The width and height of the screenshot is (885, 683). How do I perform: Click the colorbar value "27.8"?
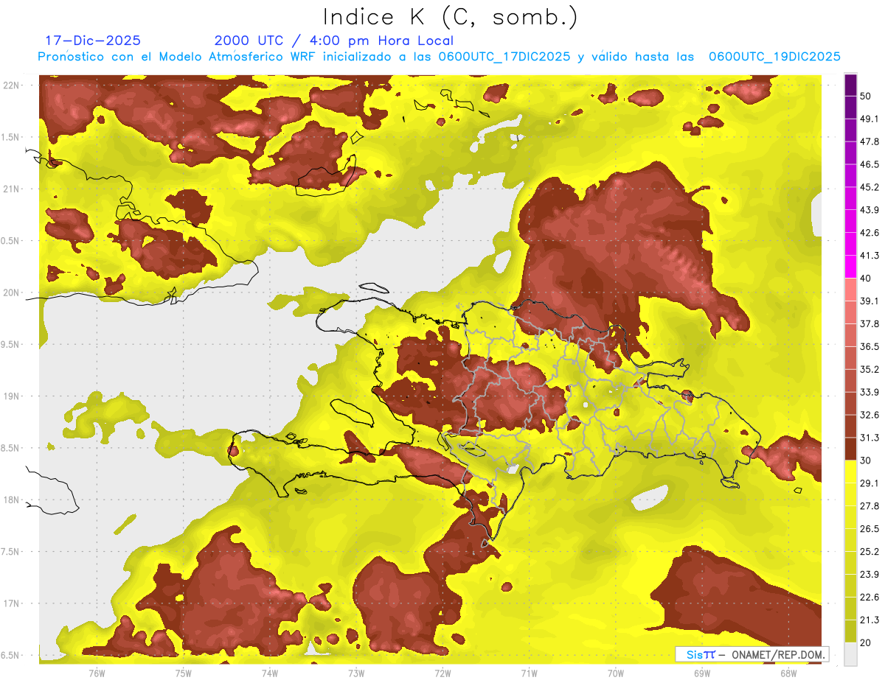click(870, 505)
